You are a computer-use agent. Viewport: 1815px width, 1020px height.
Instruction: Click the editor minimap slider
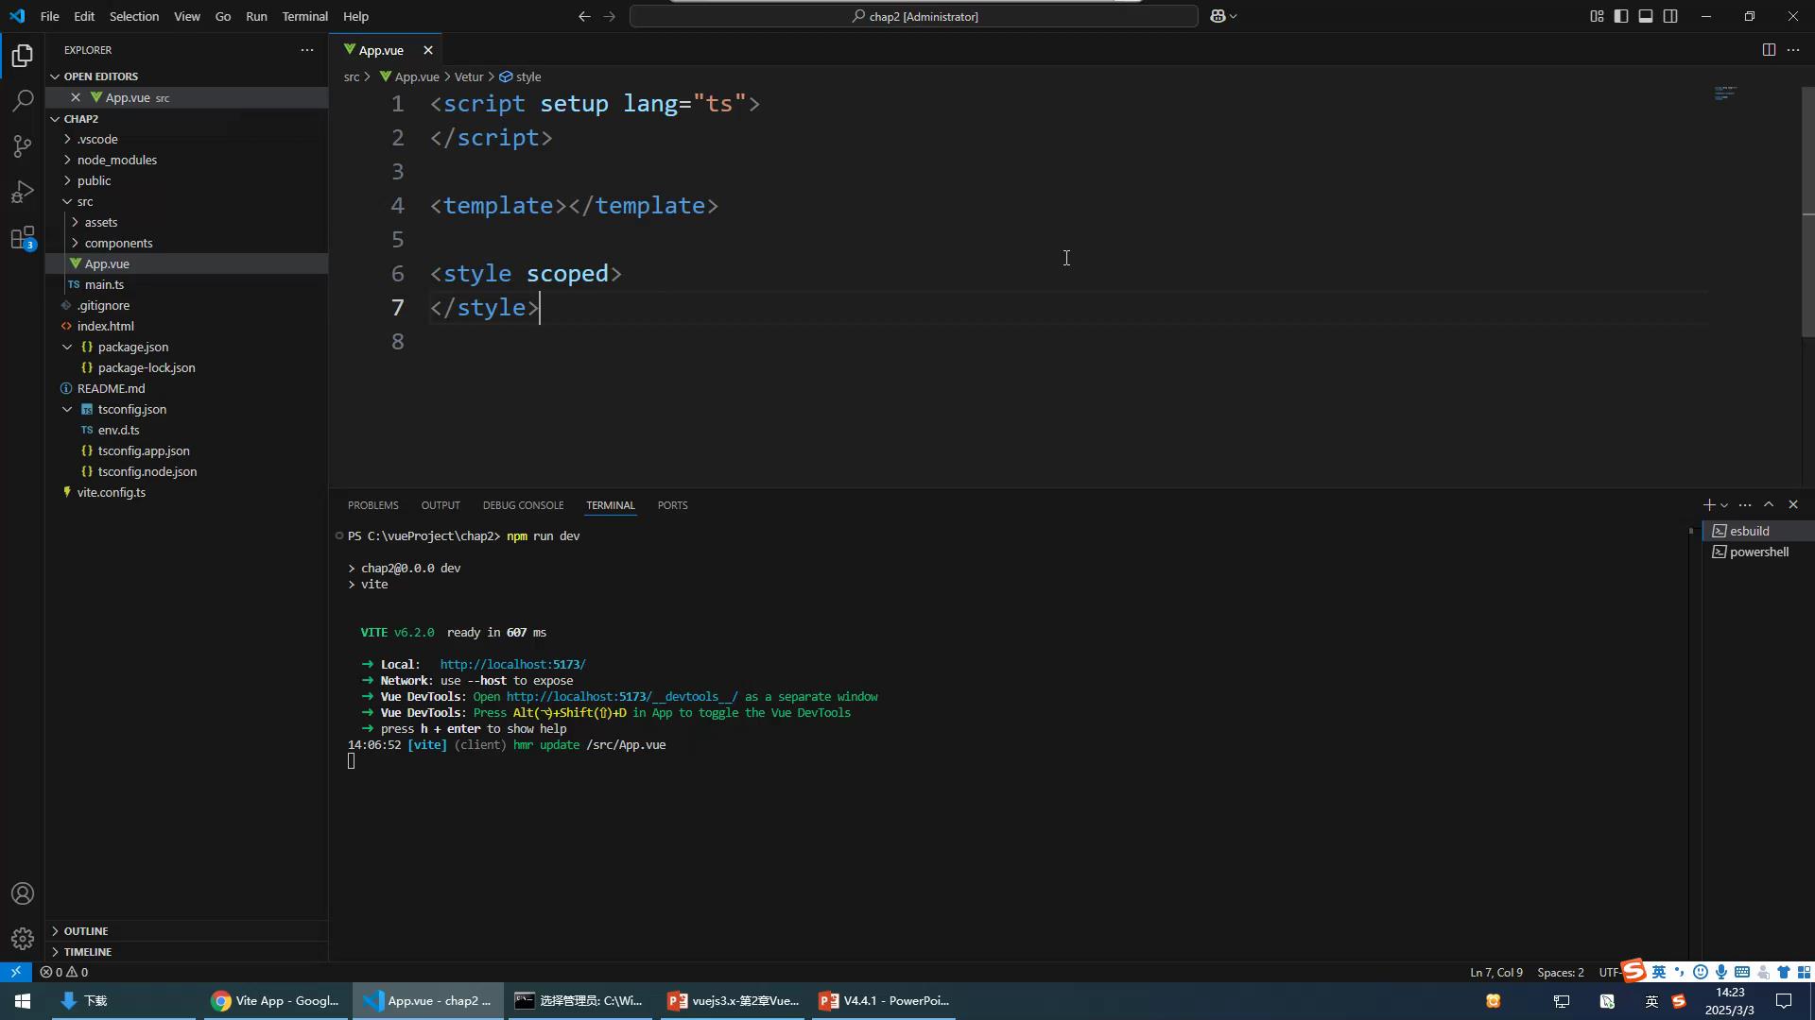click(x=1725, y=93)
